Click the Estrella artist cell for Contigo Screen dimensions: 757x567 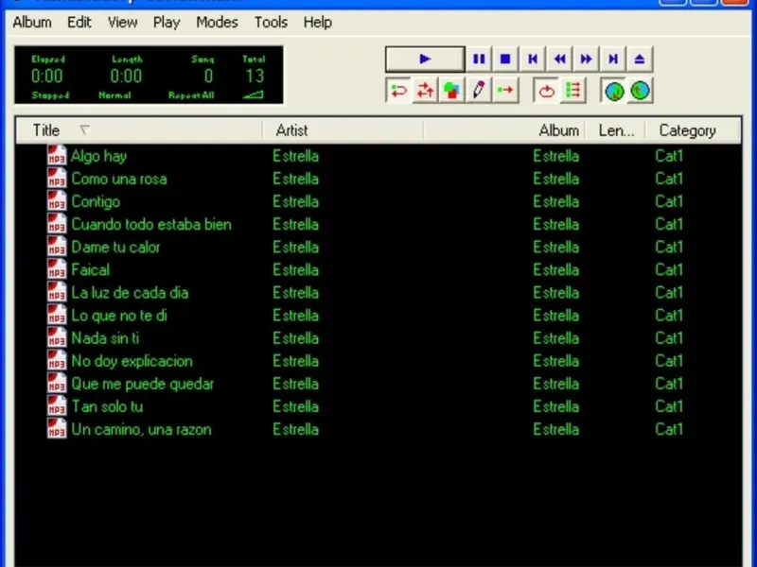pos(295,201)
